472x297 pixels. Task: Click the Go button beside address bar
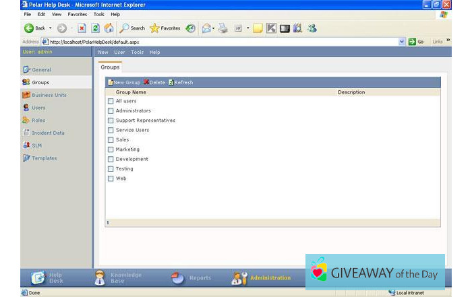click(416, 42)
